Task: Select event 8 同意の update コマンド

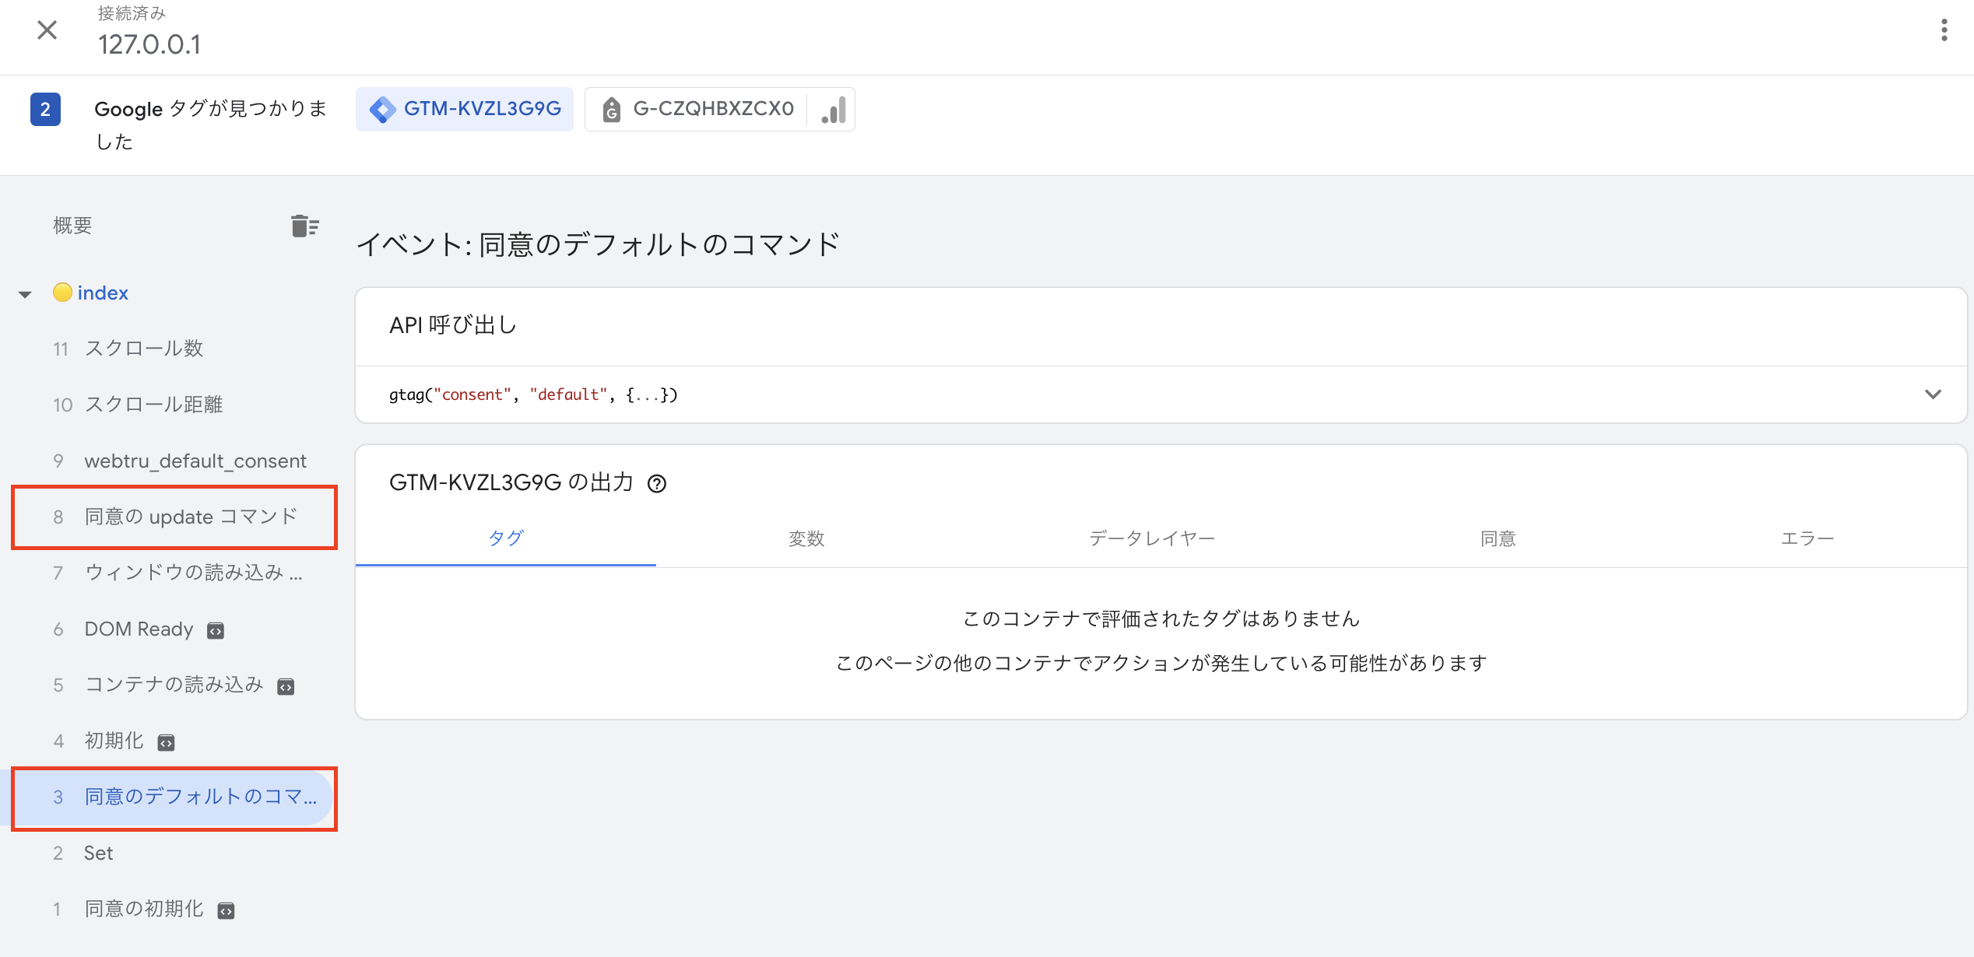Action: click(190, 516)
